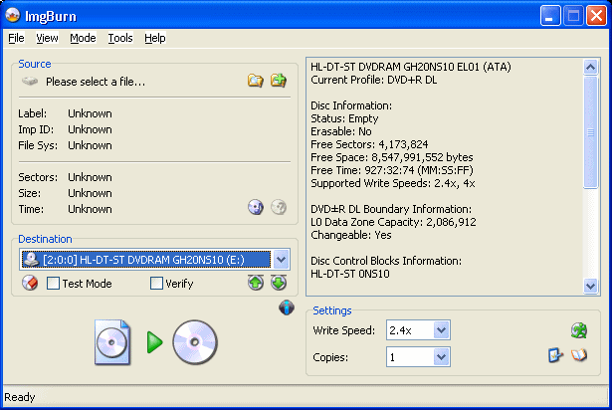This screenshot has height=410, width=612.
Task: Click info panel scrollbar up arrow
Action: tap(590, 67)
